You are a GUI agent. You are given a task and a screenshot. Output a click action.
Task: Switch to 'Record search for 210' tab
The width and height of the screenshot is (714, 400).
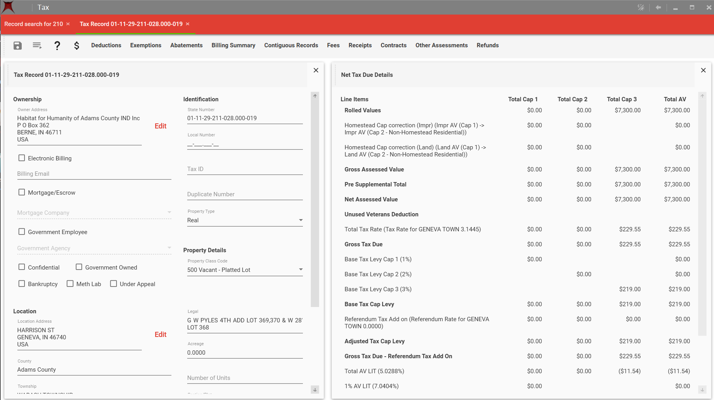coord(34,24)
